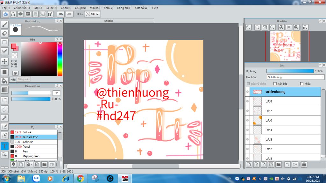326x183 pixels.
Task: Select the Mapping Pen brush in list
Action: tap(34, 156)
